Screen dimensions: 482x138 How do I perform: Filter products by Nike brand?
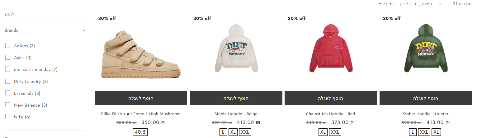pyautogui.click(x=8, y=117)
